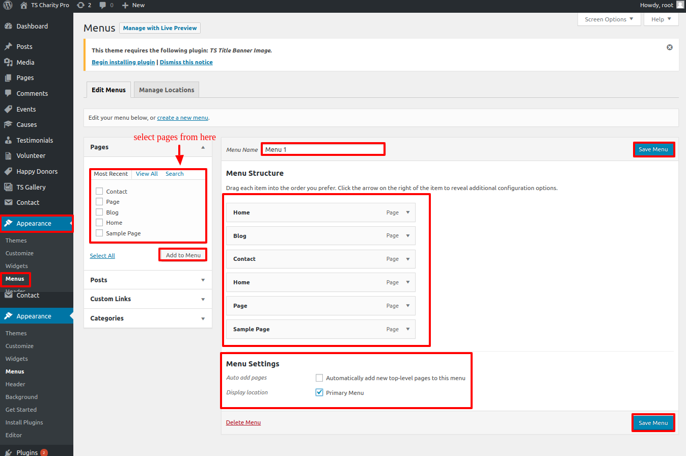Click into the Menu Name text field
This screenshot has height=456, width=686.
point(323,149)
